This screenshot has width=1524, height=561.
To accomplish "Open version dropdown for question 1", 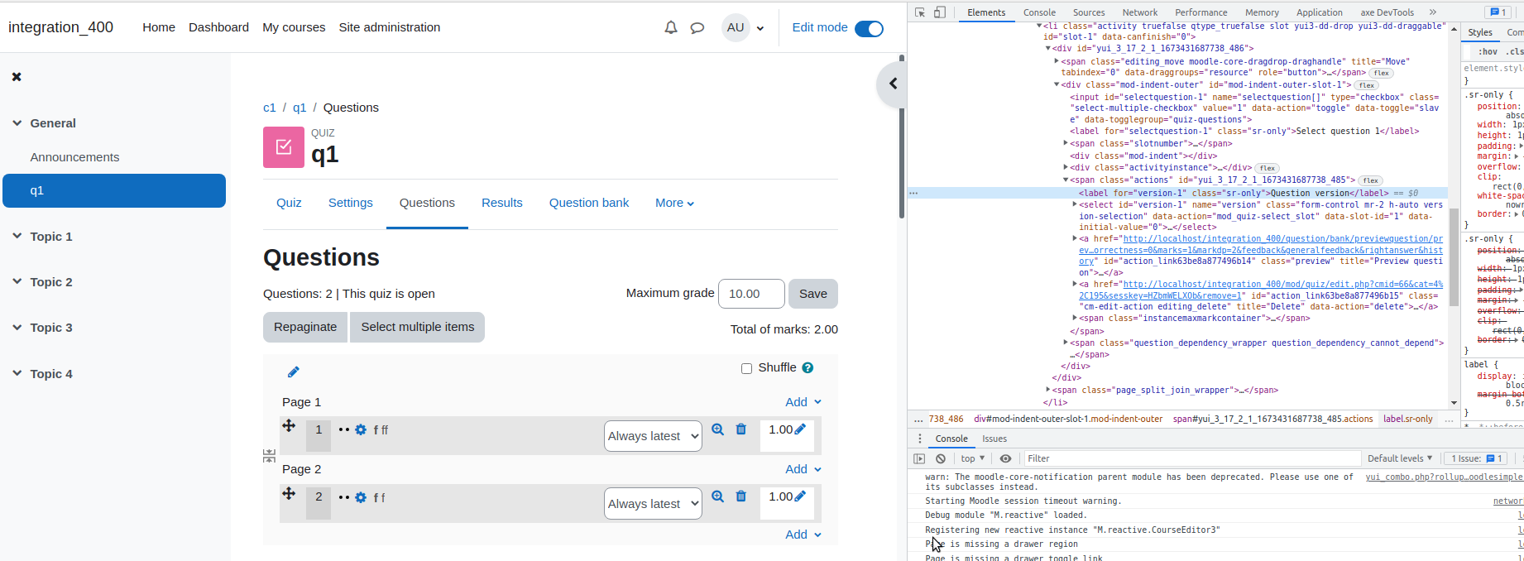I will pos(653,436).
